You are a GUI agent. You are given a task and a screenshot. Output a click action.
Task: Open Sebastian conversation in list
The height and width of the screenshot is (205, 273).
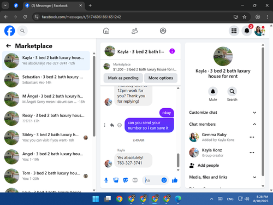click(46, 80)
